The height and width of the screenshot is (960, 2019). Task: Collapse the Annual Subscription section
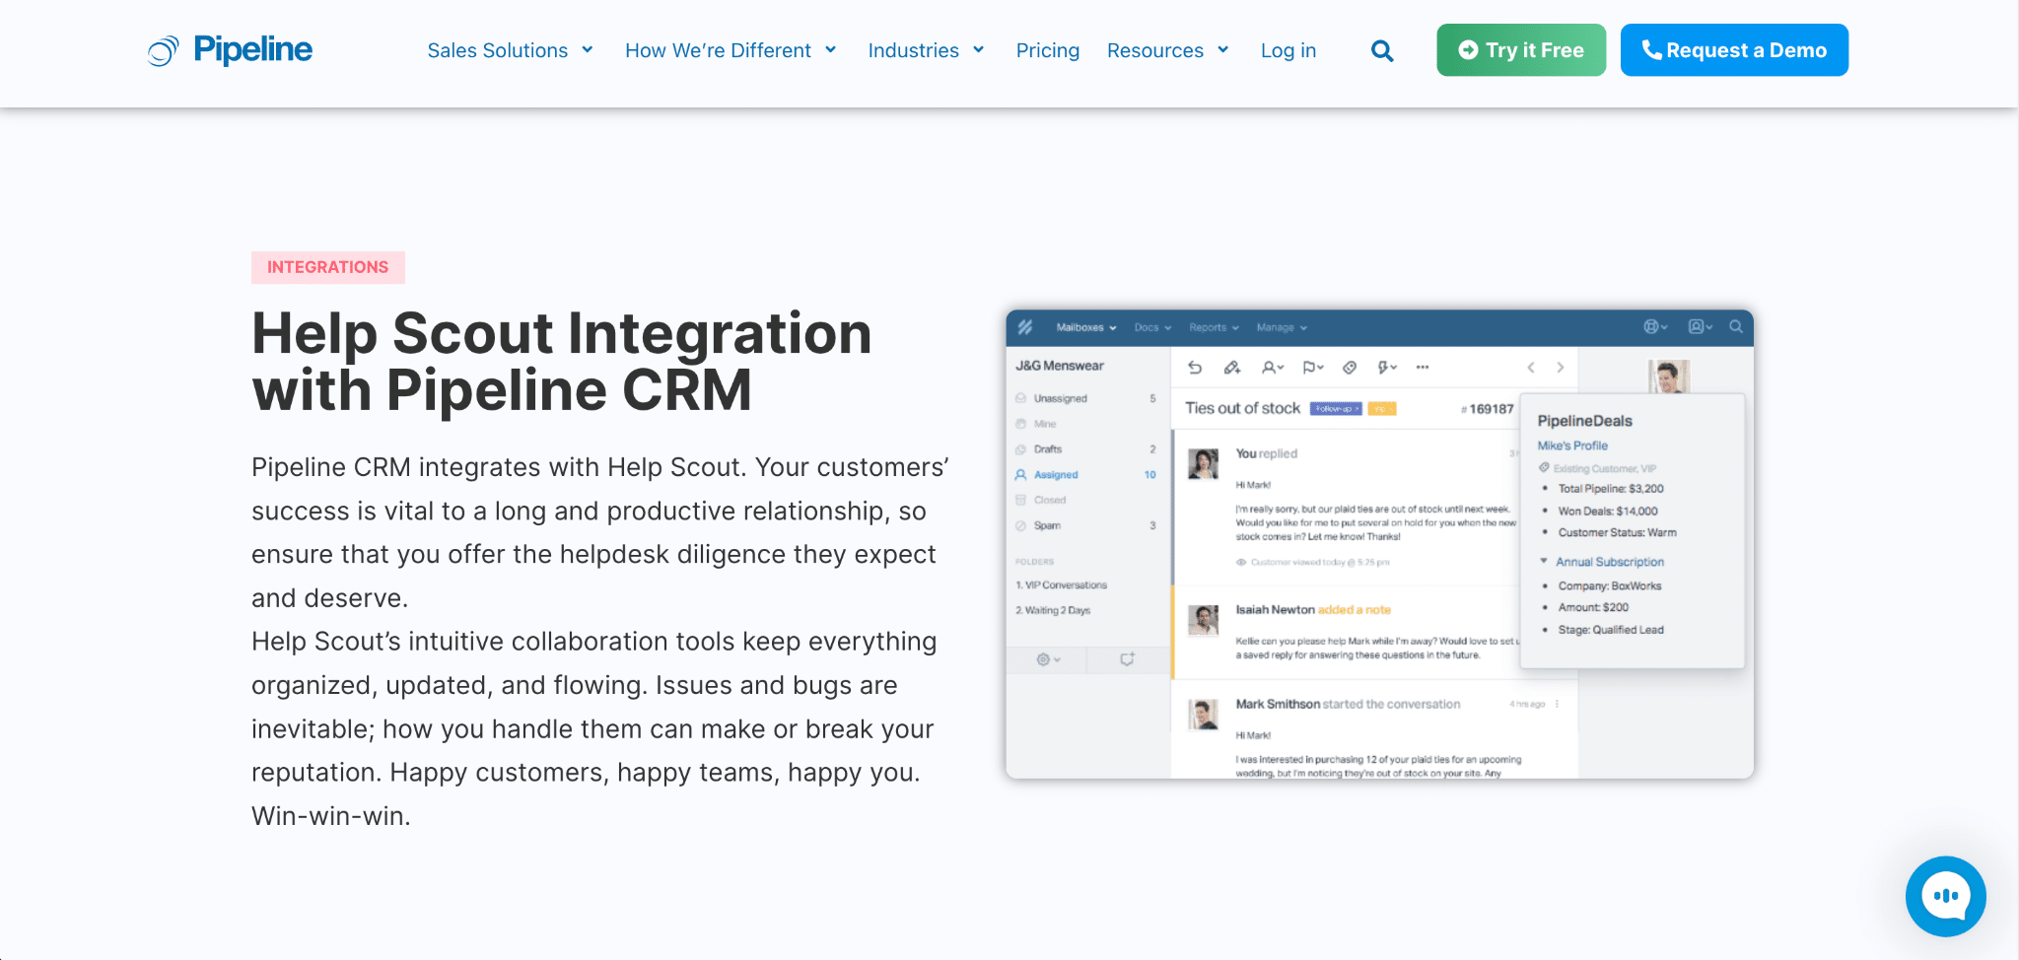[1543, 561]
